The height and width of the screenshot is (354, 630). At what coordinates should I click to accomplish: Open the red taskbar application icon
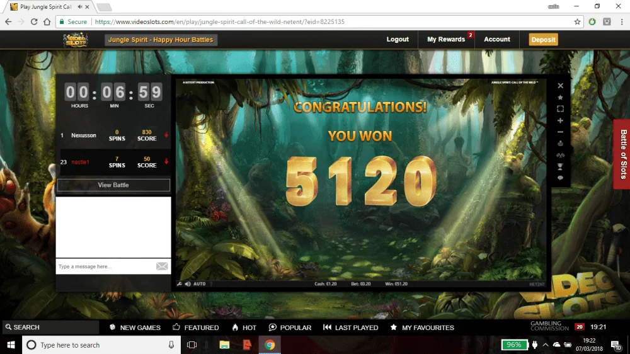pyautogui.click(x=247, y=345)
